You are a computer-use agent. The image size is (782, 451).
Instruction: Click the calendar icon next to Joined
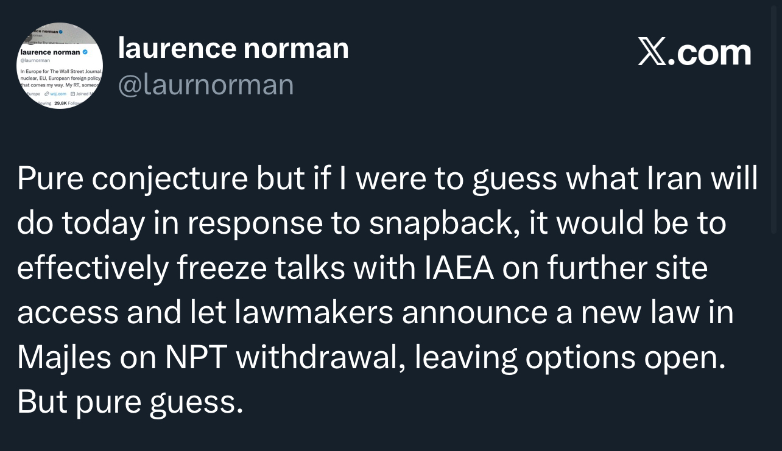[72, 94]
